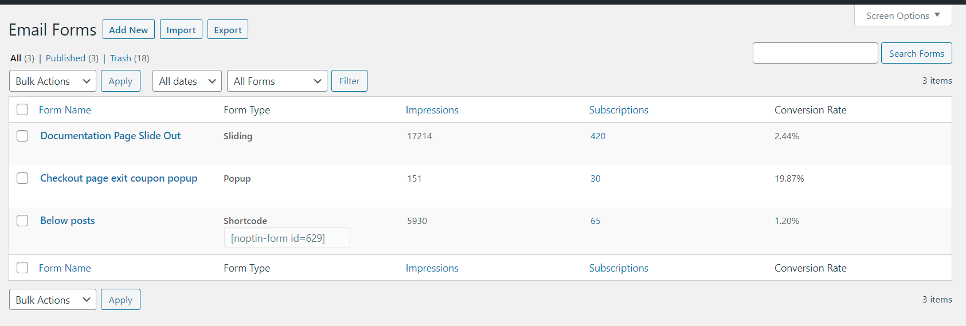Image resolution: width=966 pixels, height=326 pixels.
Task: Expand the Screen Options panel
Action: pos(902,15)
